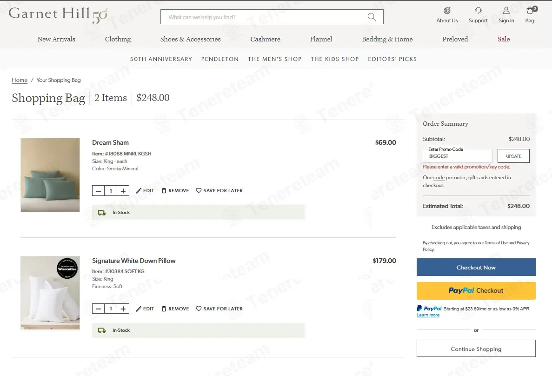Open the Sale menu item
Viewport: 552px width, 376px height.
[504, 39]
